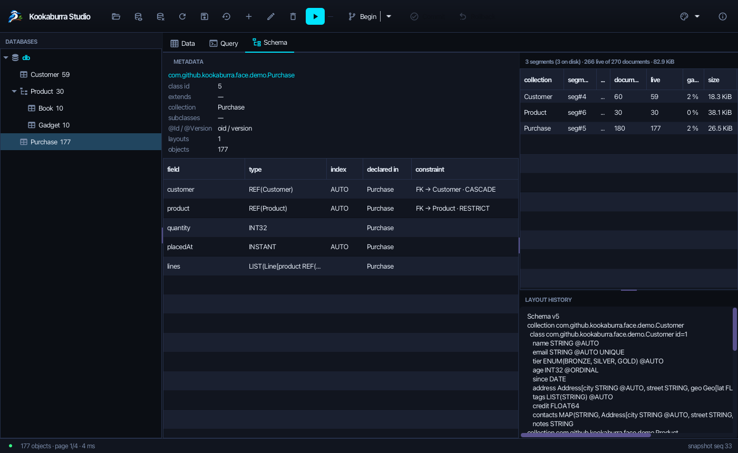
Task: Save with the floppy disk icon
Action: pos(205,16)
